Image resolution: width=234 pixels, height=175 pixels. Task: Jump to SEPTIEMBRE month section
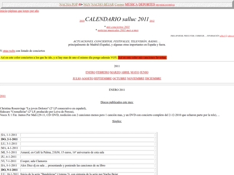103,78
